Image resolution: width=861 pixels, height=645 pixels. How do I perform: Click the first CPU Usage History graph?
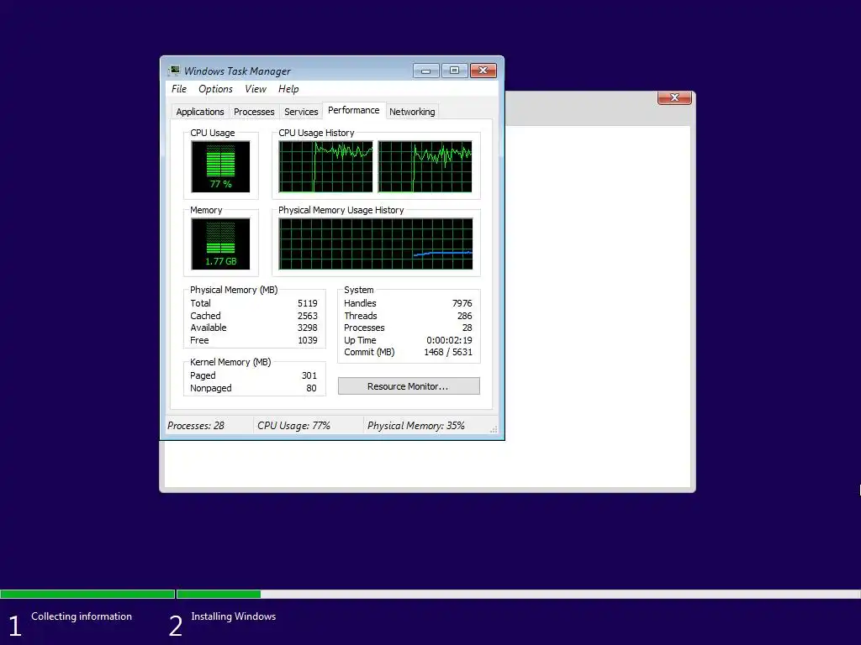point(325,167)
